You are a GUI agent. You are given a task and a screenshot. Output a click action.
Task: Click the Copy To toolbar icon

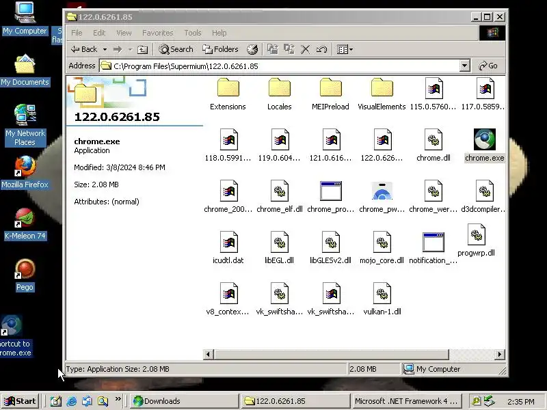[289, 49]
